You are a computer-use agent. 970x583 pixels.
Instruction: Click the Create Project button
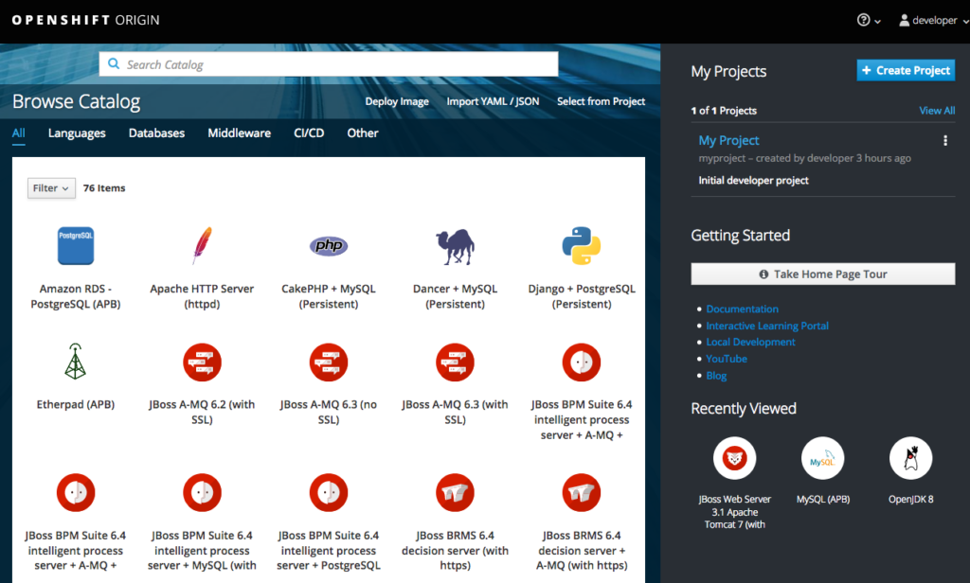tap(906, 70)
